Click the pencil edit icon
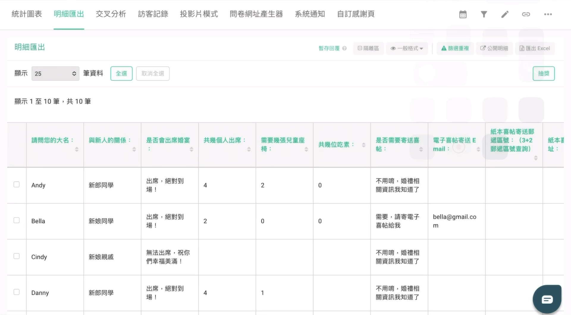This screenshot has height=315, width=571. [505, 14]
